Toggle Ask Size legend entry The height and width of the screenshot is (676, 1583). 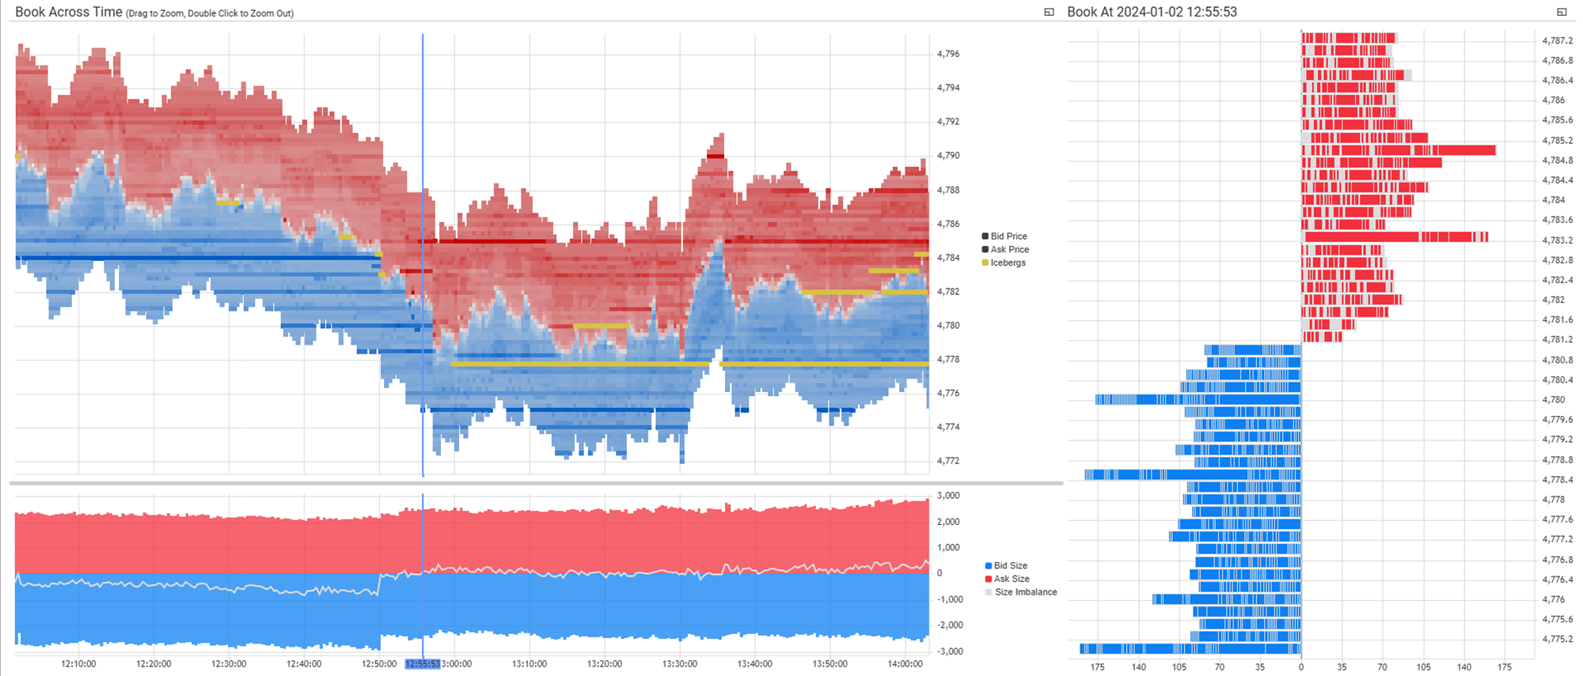pos(1011,580)
